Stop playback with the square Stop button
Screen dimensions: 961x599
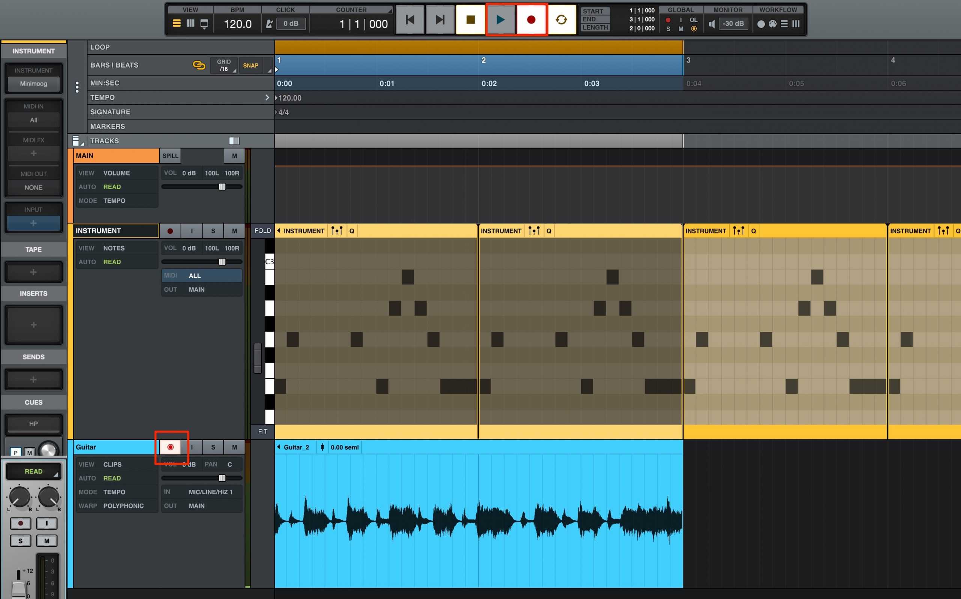pos(470,20)
